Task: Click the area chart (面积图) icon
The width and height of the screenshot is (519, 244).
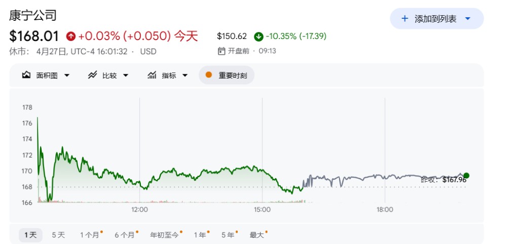Action: click(x=26, y=75)
